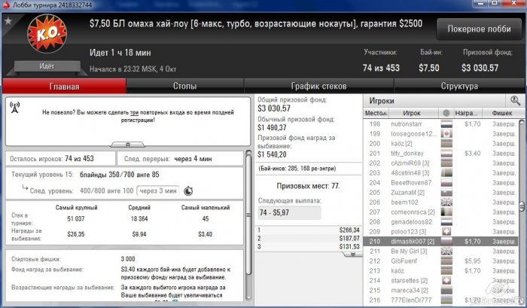The image size is (527, 308).
Task: Expand the payouts list below third place
Action: pos(352,255)
